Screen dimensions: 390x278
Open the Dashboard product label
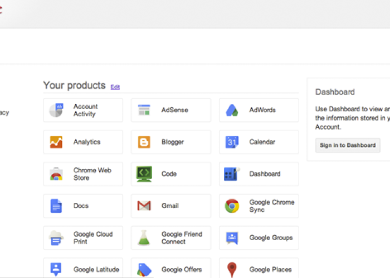click(x=265, y=173)
